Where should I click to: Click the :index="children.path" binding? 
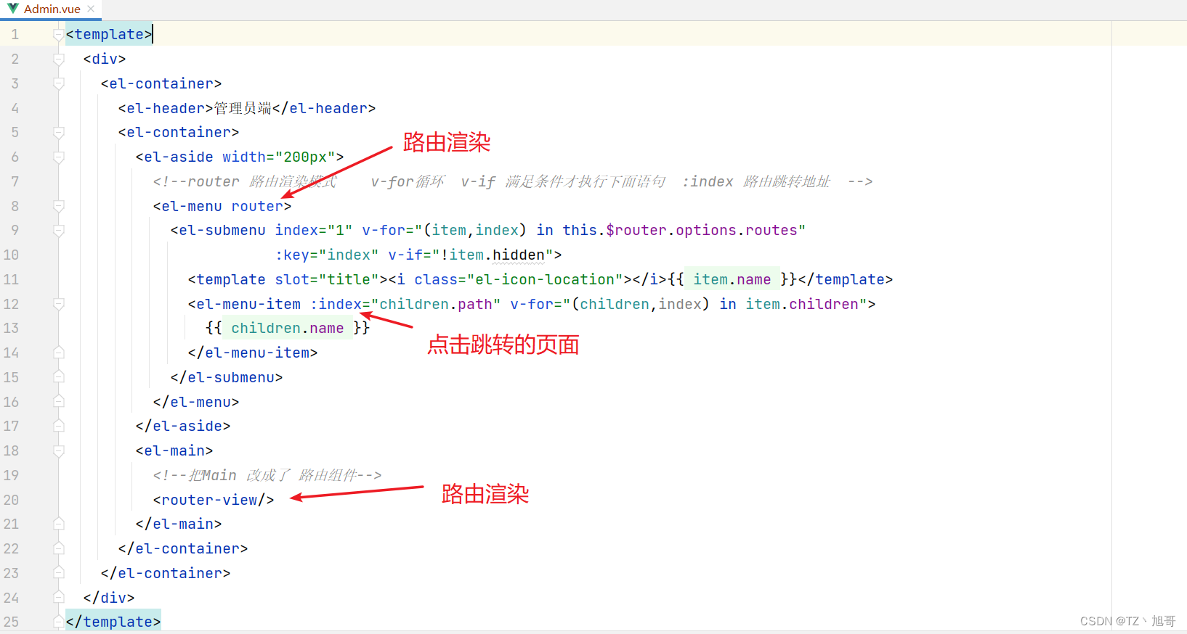click(x=405, y=304)
